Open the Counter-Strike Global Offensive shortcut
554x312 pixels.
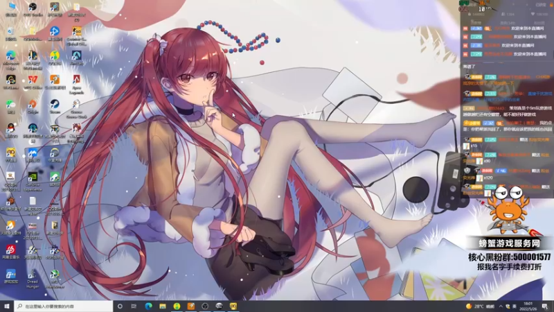click(76, 35)
